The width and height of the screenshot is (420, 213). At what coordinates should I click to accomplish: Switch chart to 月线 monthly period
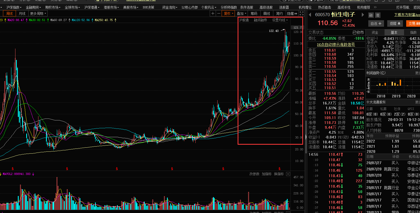22,13
